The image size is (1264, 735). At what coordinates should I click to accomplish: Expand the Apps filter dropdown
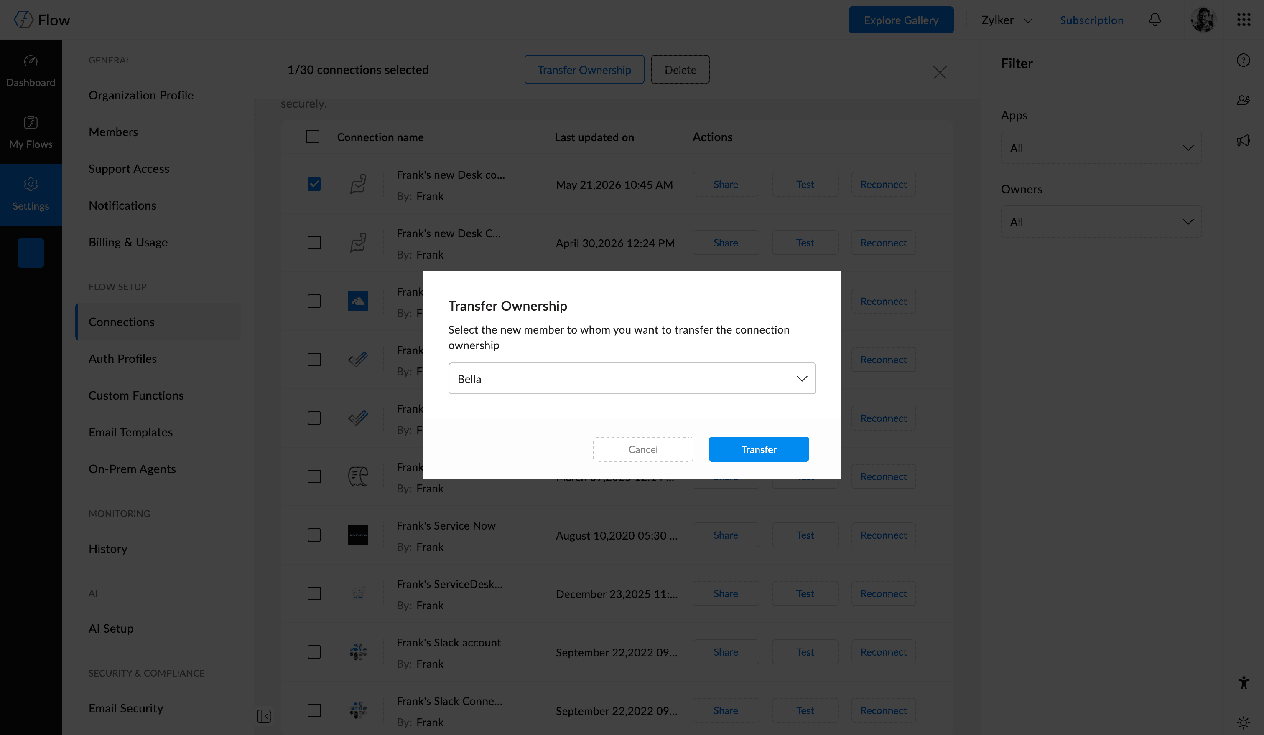[x=1101, y=148]
